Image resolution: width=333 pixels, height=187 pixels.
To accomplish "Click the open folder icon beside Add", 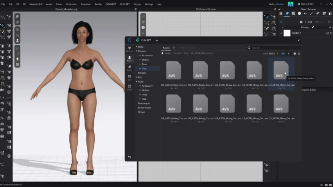I will (x=301, y=22).
